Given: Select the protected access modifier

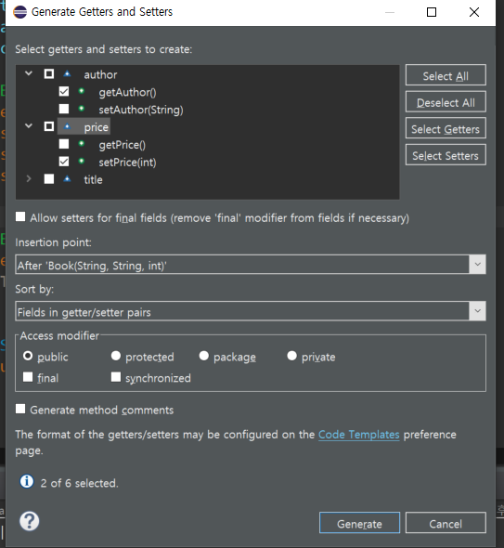Looking at the screenshot, I should pyautogui.click(x=116, y=356).
